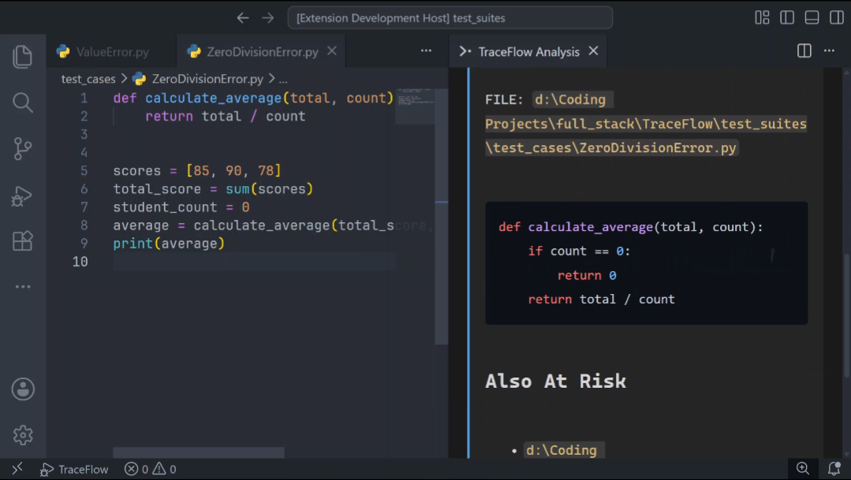
Task: Click 'return total / count' on line 2
Action: 226,117
